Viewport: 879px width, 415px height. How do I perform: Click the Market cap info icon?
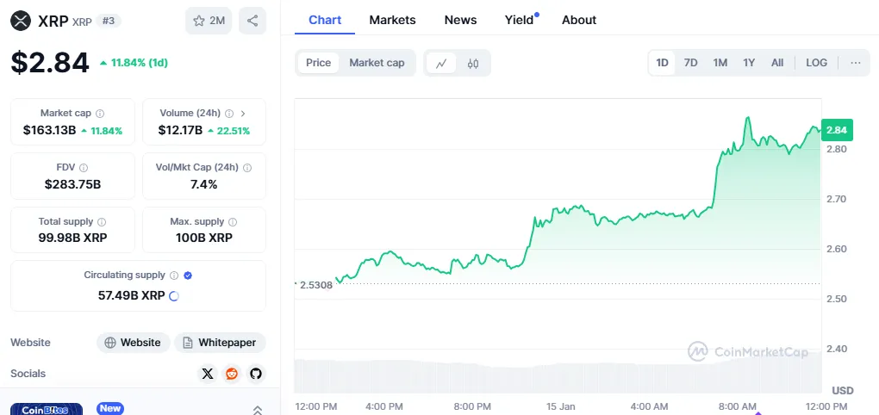(x=100, y=114)
